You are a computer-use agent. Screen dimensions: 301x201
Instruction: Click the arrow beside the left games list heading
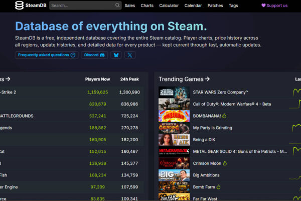click(8, 79)
